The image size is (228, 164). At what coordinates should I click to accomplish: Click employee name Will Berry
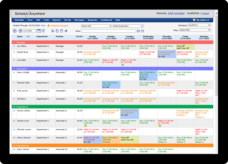[x=22, y=99]
